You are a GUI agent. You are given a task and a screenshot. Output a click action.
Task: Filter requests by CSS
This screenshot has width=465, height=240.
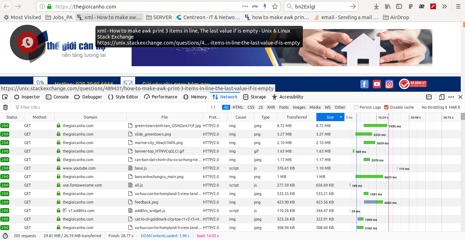pos(251,107)
